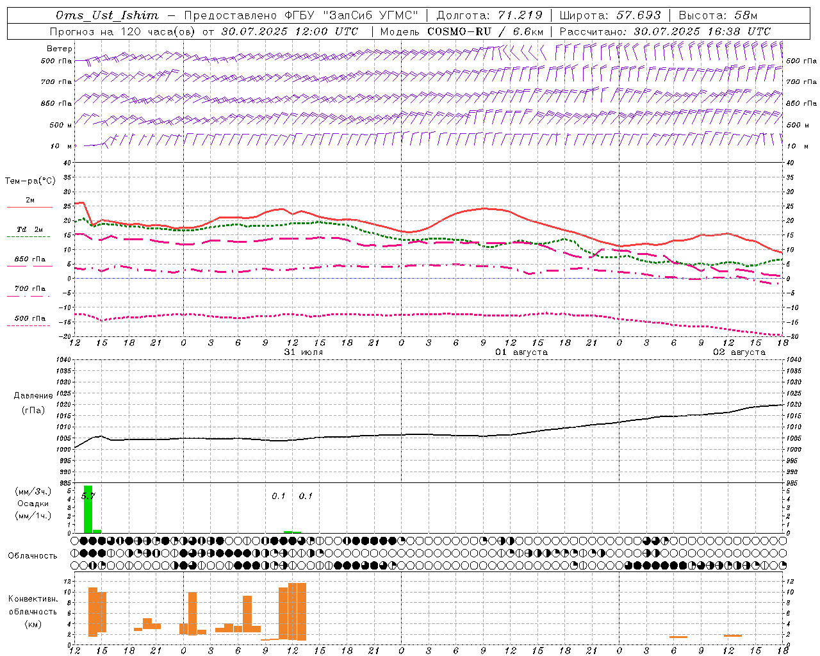Click the precipitation label "Осадки"
This screenshot has height=656, width=820.
click(x=33, y=504)
